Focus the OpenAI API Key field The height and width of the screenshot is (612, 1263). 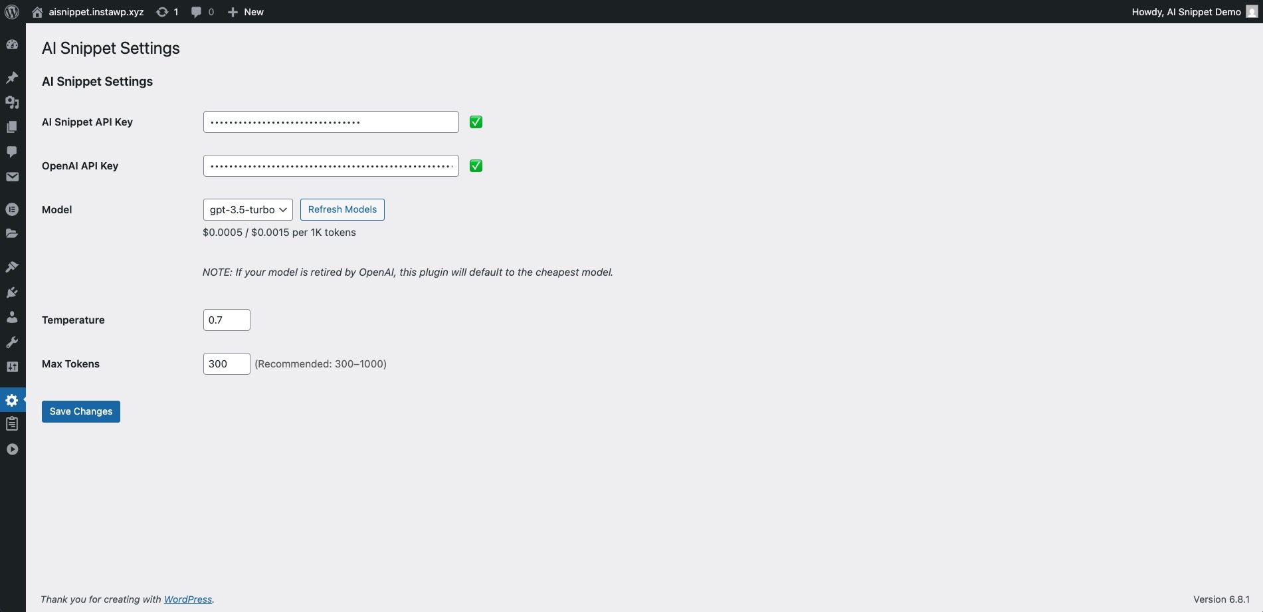point(331,165)
